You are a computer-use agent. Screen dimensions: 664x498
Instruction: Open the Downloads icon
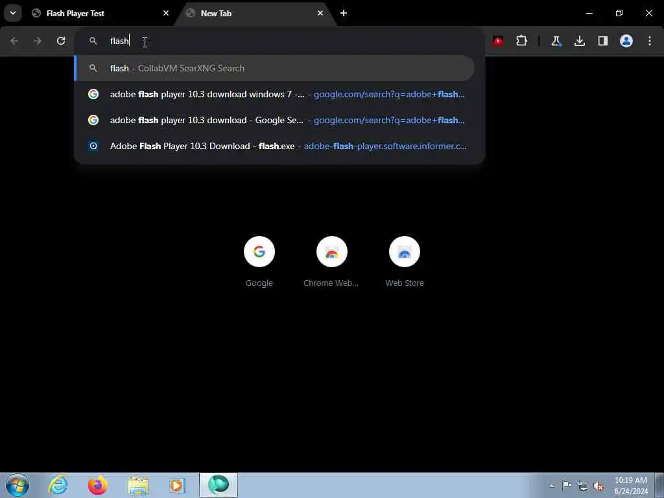pyautogui.click(x=579, y=41)
